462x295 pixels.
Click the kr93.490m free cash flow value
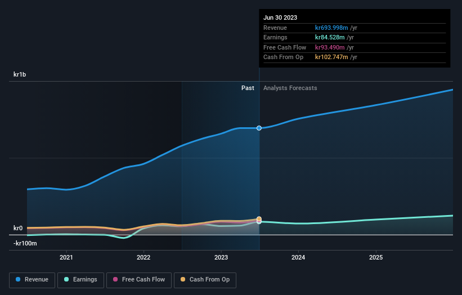[x=330, y=47]
